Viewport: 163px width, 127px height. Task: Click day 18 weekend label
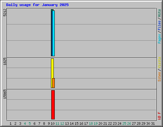click(x=91, y=124)
